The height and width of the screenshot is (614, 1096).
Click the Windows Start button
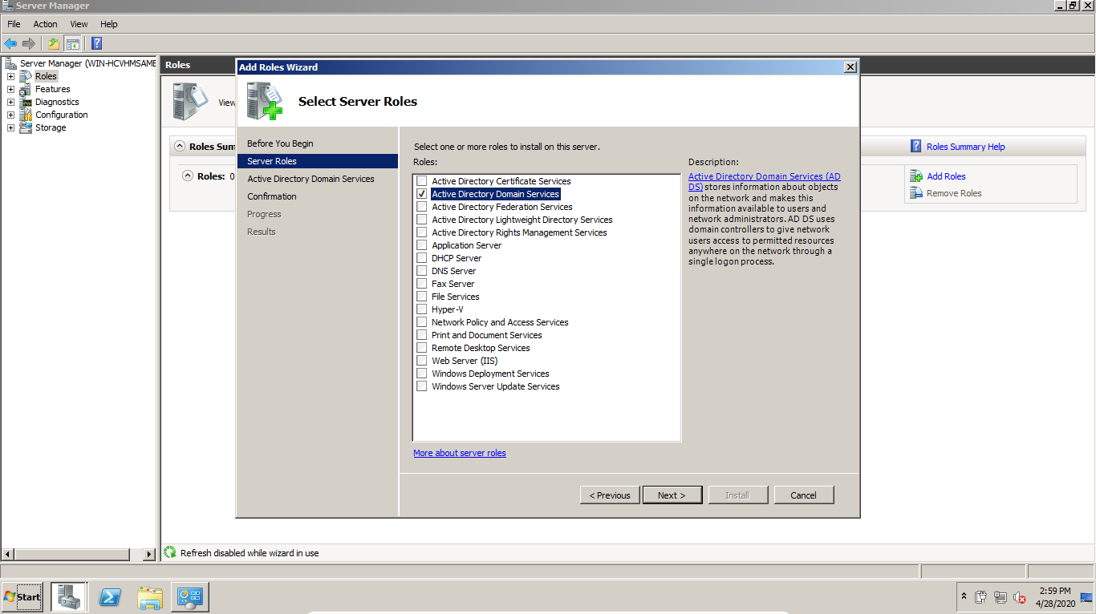tap(22, 597)
